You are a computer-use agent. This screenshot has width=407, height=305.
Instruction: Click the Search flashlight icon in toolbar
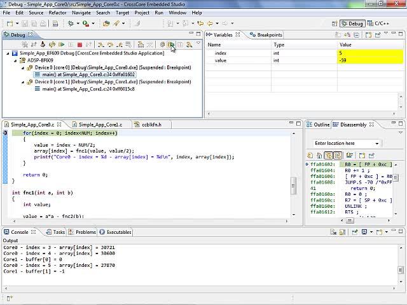click(116, 24)
